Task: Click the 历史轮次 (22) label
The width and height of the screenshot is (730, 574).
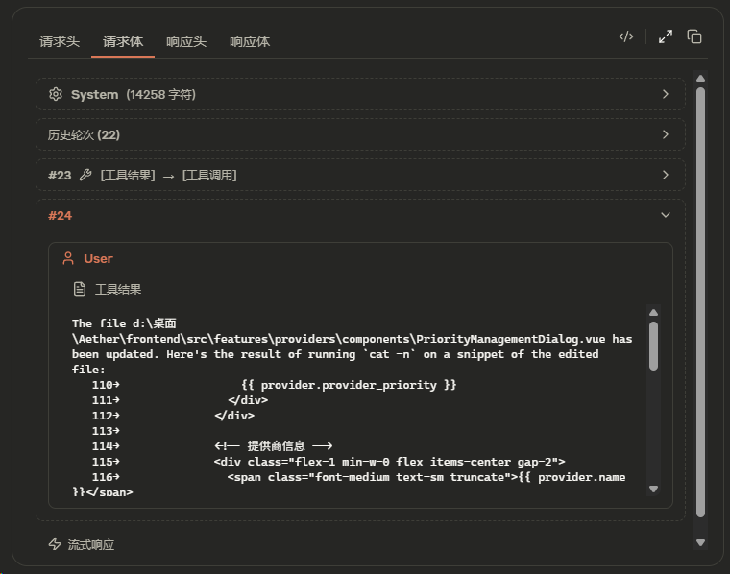Action: pyautogui.click(x=84, y=135)
